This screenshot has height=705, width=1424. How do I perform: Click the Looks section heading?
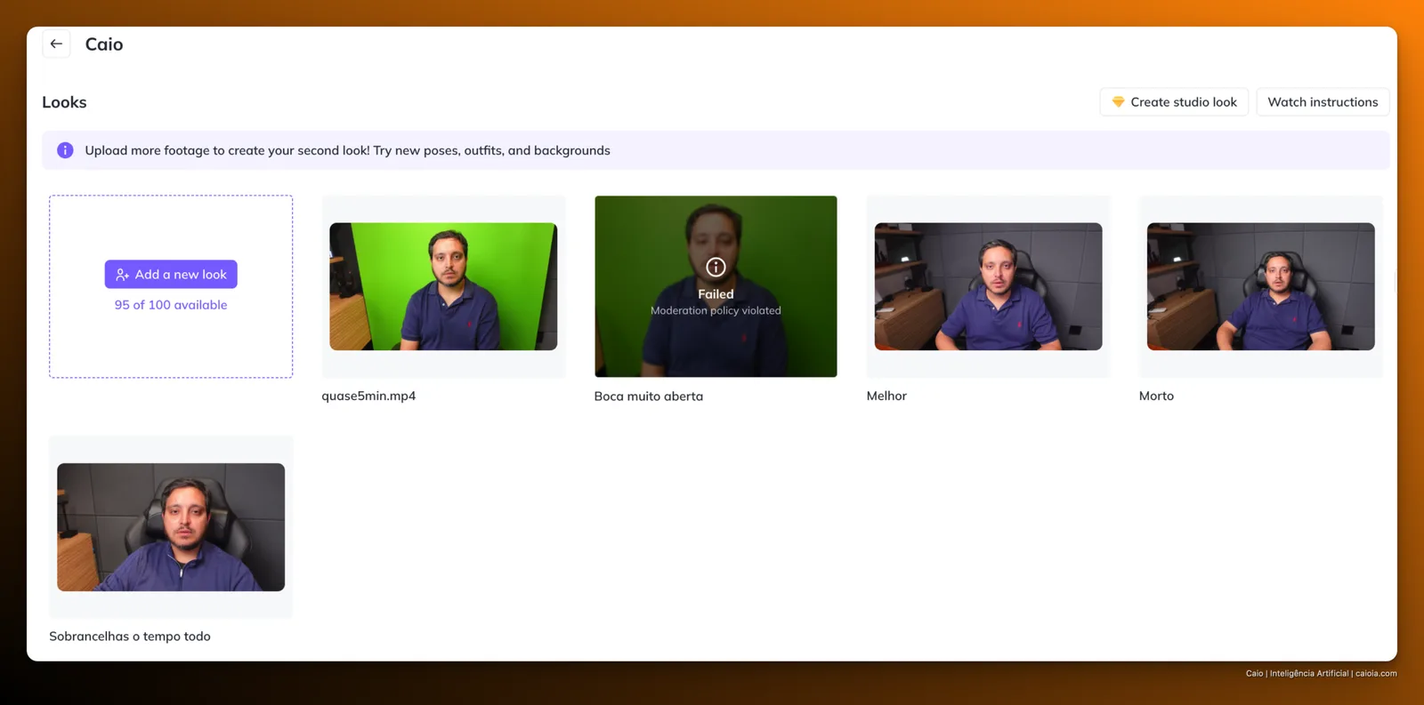[64, 102]
